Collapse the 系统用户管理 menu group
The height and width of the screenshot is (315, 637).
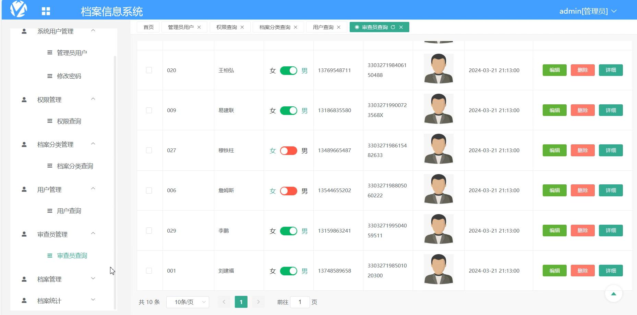pyautogui.click(x=93, y=31)
